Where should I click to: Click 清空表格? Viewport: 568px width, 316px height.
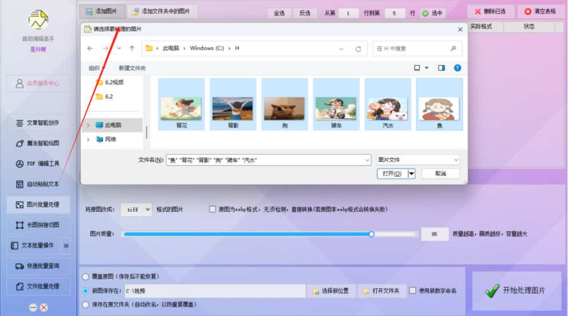(x=541, y=11)
